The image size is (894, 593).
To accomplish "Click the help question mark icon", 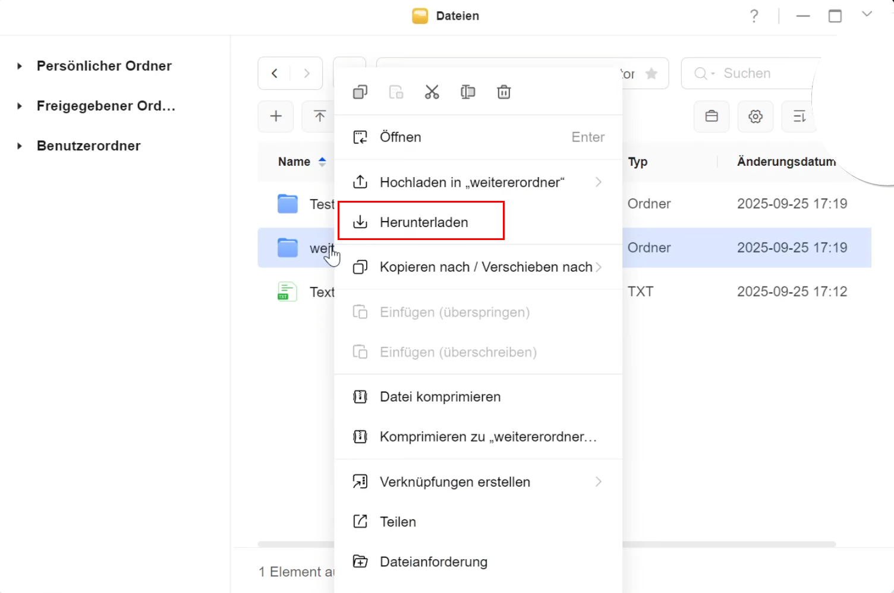I will click(754, 16).
